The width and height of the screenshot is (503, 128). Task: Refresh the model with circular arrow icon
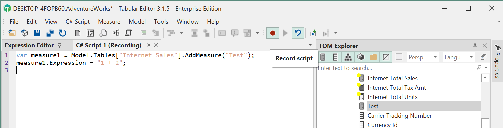62,33
